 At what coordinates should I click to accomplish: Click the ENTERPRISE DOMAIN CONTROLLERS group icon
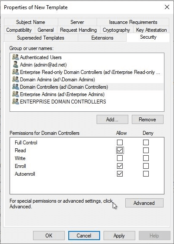(16, 102)
